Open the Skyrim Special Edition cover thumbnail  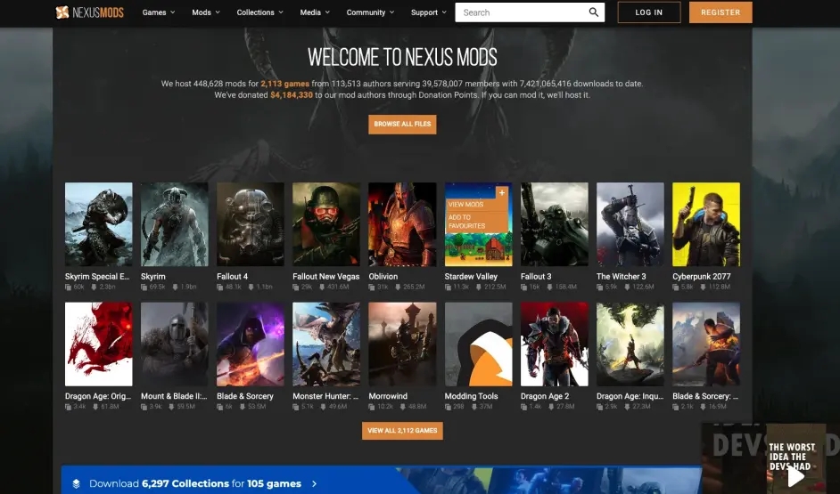pyautogui.click(x=99, y=224)
